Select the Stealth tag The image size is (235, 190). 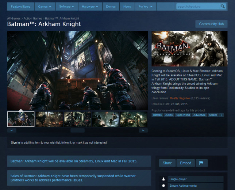click(x=213, y=115)
